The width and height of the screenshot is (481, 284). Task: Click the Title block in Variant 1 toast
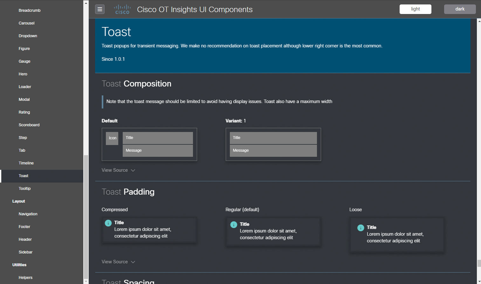click(x=273, y=138)
